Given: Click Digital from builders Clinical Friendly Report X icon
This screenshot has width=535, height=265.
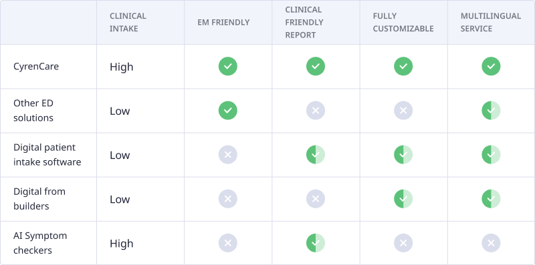Looking at the screenshot, I should 316,199.
